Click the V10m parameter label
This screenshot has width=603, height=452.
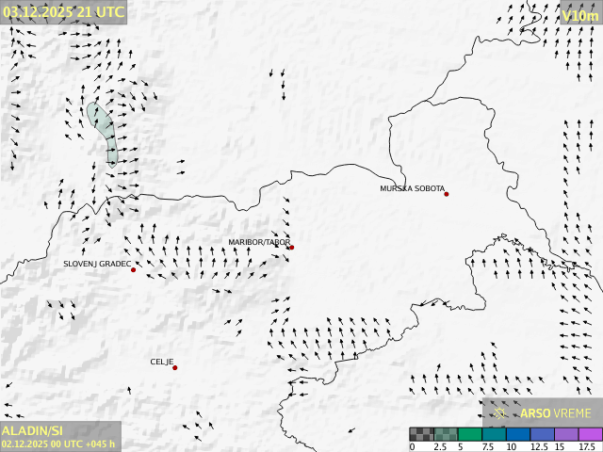click(x=579, y=15)
